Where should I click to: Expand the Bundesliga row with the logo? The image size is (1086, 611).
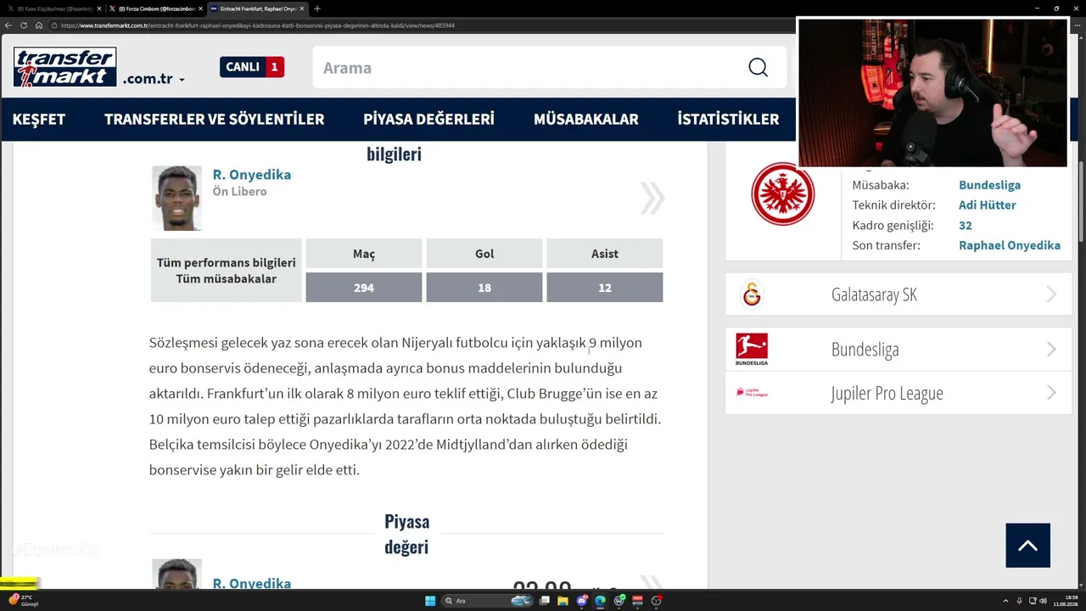pos(898,349)
